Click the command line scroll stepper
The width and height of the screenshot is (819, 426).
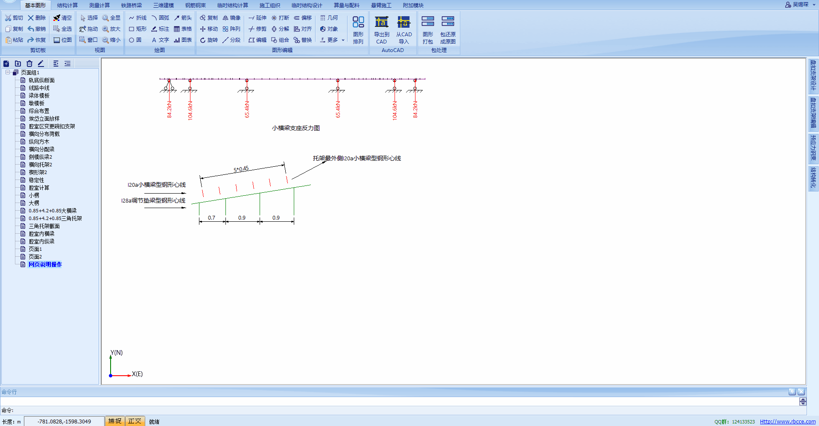click(803, 402)
